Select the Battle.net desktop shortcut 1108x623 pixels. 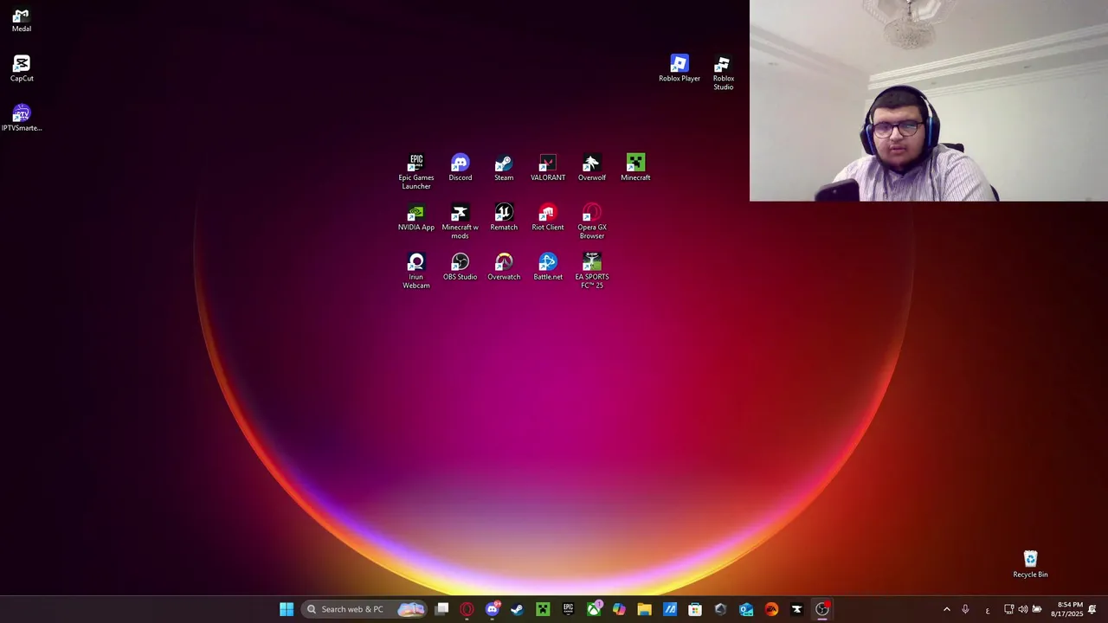[x=548, y=267]
